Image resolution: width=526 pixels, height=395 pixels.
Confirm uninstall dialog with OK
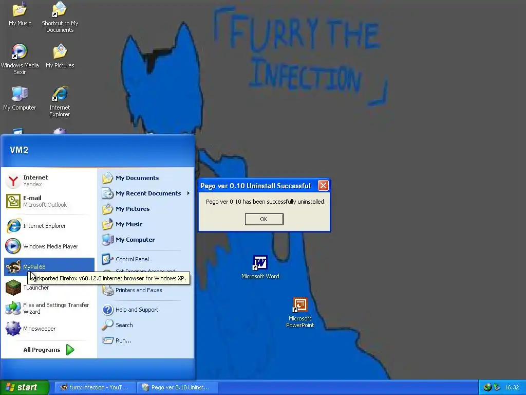click(264, 219)
